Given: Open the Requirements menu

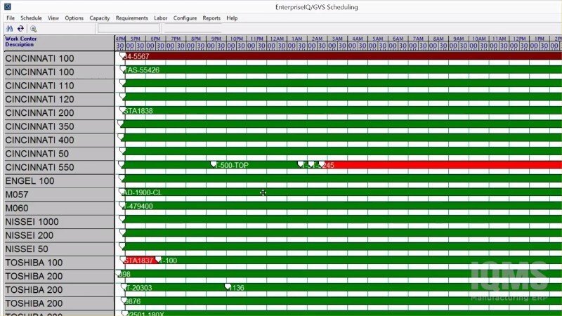Looking at the screenshot, I should pos(131,18).
